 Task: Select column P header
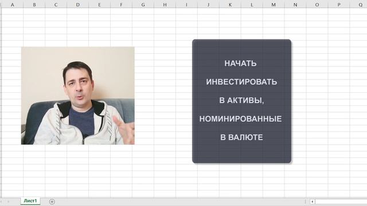pos(339,5)
